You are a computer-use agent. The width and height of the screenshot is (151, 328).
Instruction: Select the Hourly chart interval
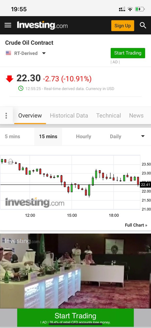[x=84, y=137]
